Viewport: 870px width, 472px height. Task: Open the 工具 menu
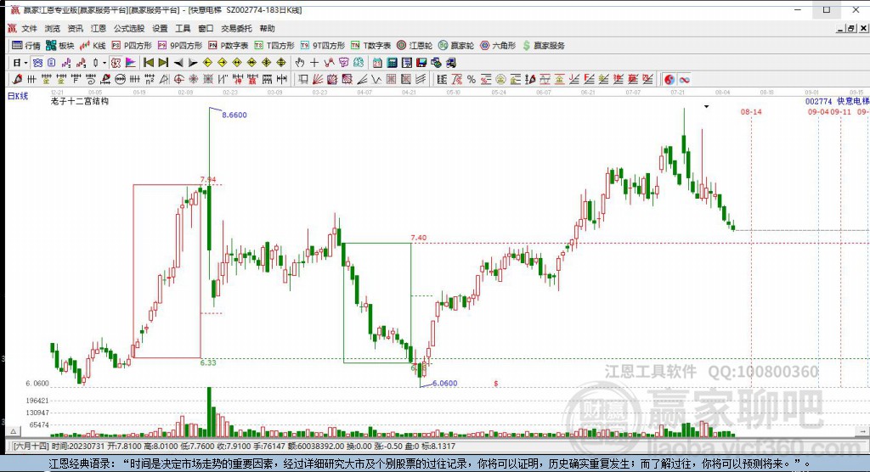[x=183, y=28]
